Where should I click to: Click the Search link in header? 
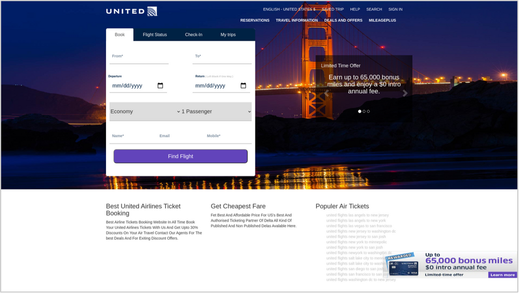coord(374,9)
